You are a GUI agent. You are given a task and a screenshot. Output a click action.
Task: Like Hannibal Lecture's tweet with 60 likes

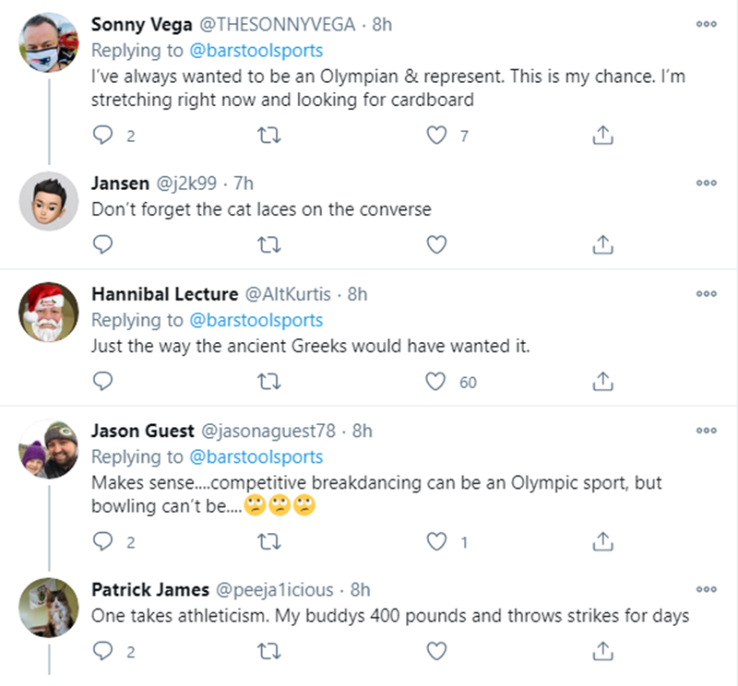point(438,381)
